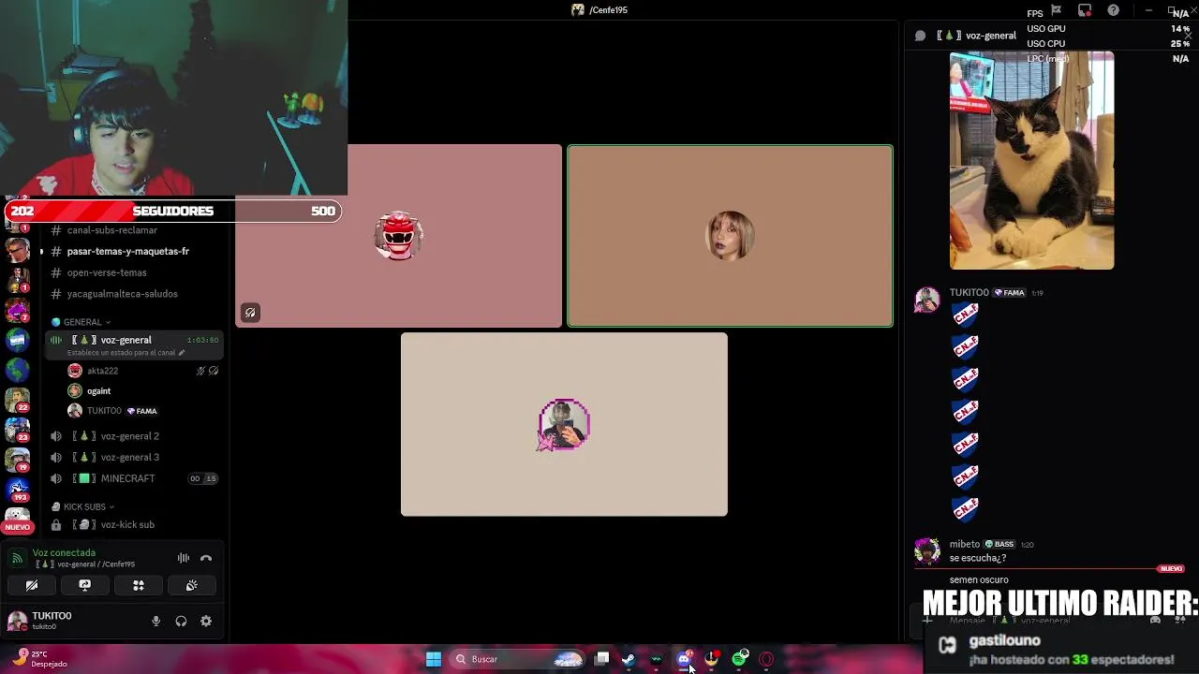This screenshot has width=1199, height=674.
Task: Click the TUKITO0 participant video tile
Action: click(564, 424)
